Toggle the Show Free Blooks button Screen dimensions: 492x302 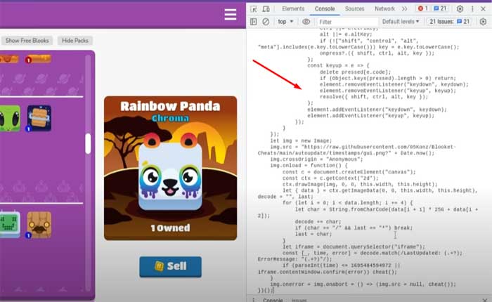[x=27, y=41]
